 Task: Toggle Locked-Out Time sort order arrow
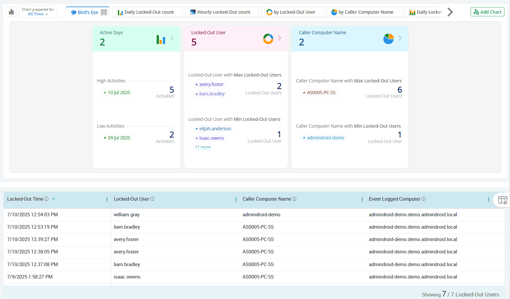pos(54,199)
